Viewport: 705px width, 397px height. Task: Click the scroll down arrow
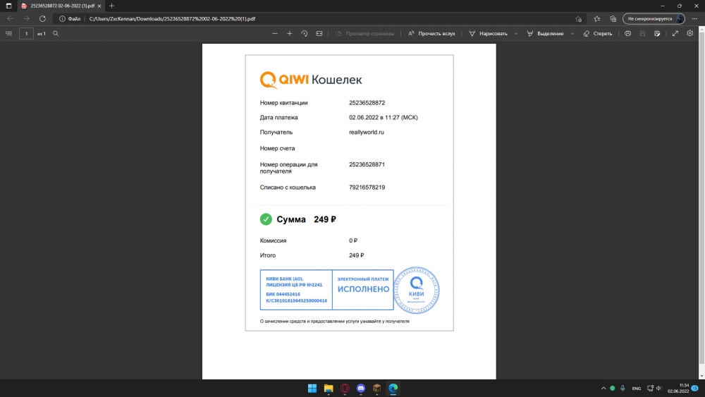point(701,376)
